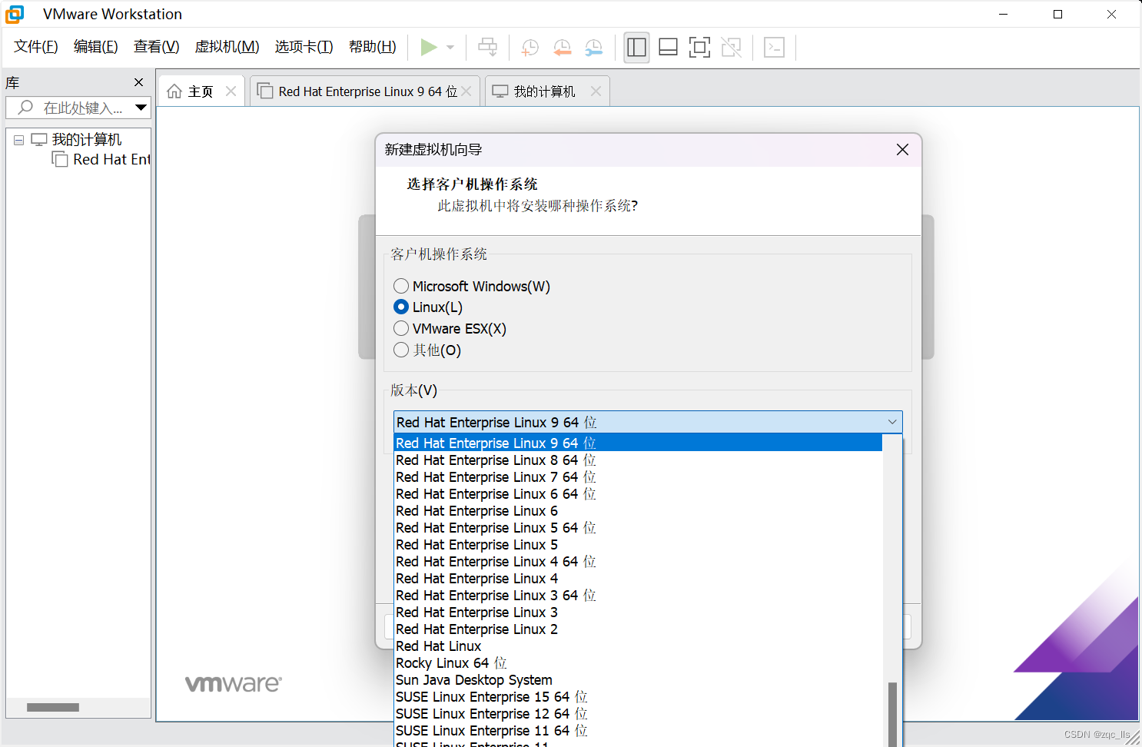Choose Red Hat Enterprise Linux 4 64 位
1142x747 pixels.
[638, 562]
